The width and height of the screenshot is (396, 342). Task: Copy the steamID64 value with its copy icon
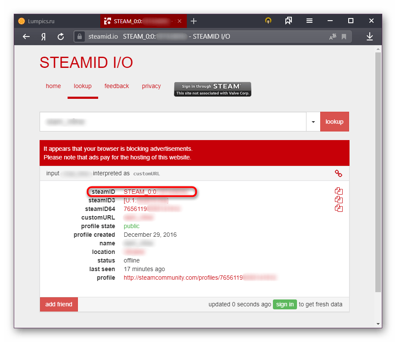[x=339, y=208]
